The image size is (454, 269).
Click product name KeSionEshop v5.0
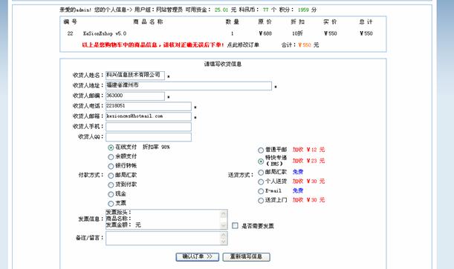point(105,33)
